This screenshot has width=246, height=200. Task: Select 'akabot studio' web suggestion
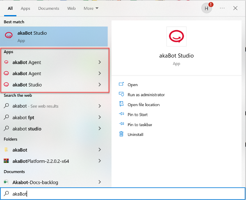[x=27, y=129]
